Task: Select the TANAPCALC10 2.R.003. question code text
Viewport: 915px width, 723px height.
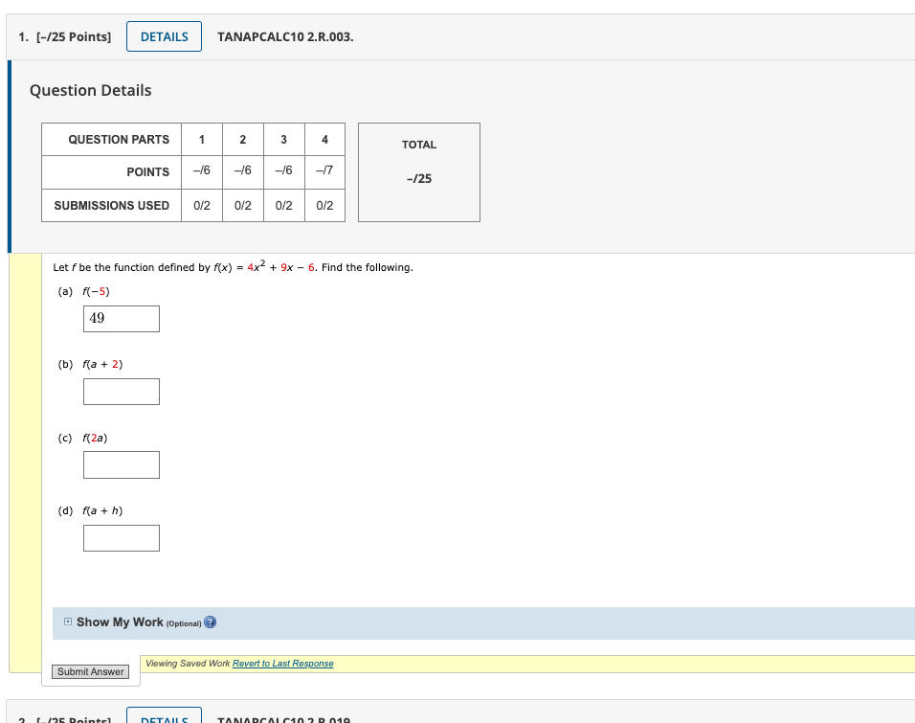Action: 285,36
